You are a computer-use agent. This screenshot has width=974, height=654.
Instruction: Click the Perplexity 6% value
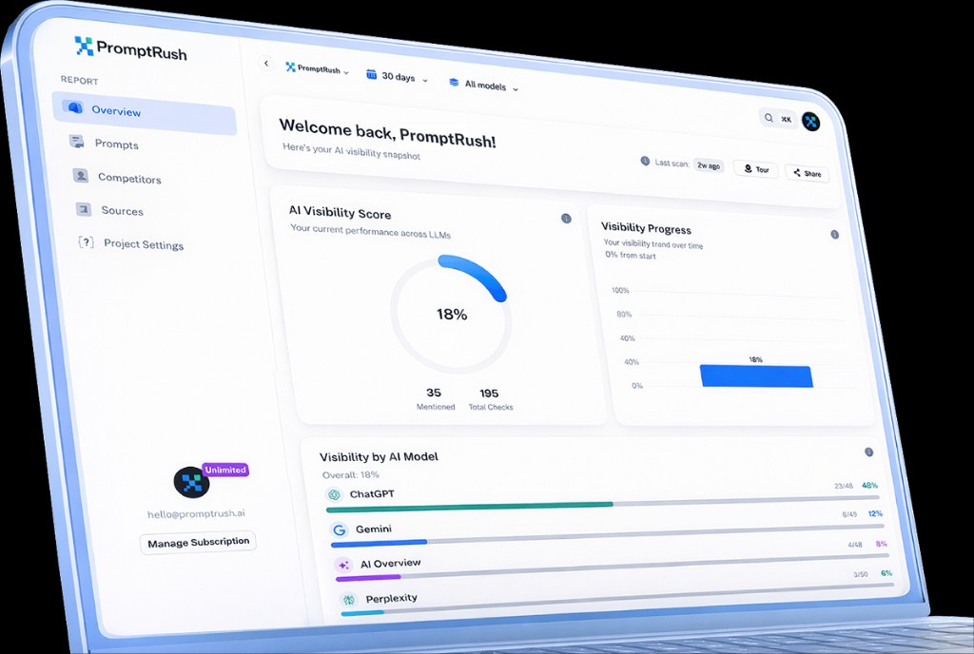click(x=886, y=573)
